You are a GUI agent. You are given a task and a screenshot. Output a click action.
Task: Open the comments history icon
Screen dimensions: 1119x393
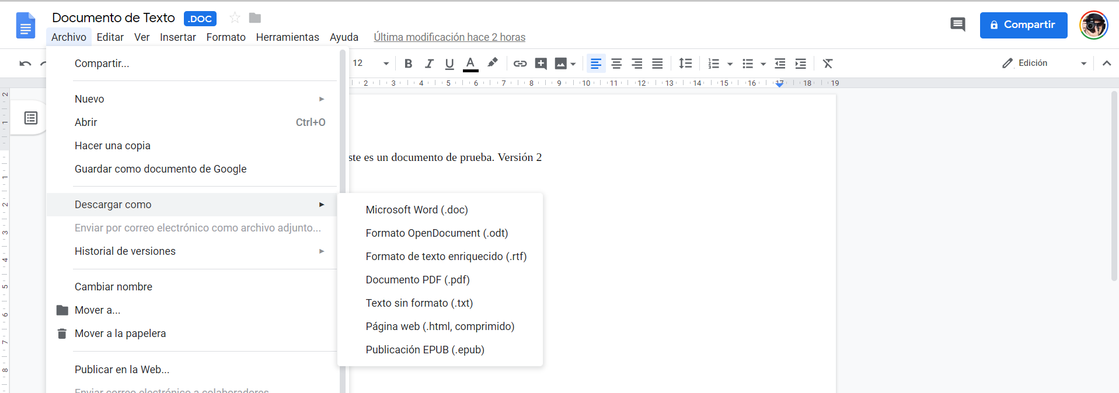(957, 24)
